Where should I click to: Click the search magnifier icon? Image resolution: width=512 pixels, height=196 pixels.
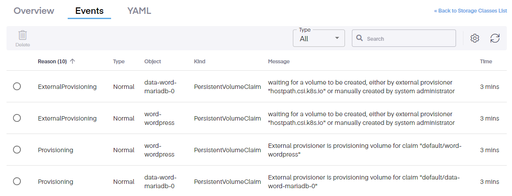(360, 38)
